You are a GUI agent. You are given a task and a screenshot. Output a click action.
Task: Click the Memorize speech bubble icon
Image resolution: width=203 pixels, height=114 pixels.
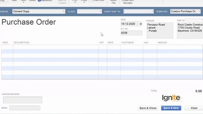(x=39, y=1)
